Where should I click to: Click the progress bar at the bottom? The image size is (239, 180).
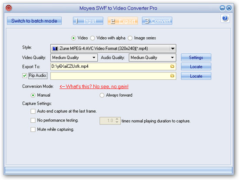(x=119, y=170)
